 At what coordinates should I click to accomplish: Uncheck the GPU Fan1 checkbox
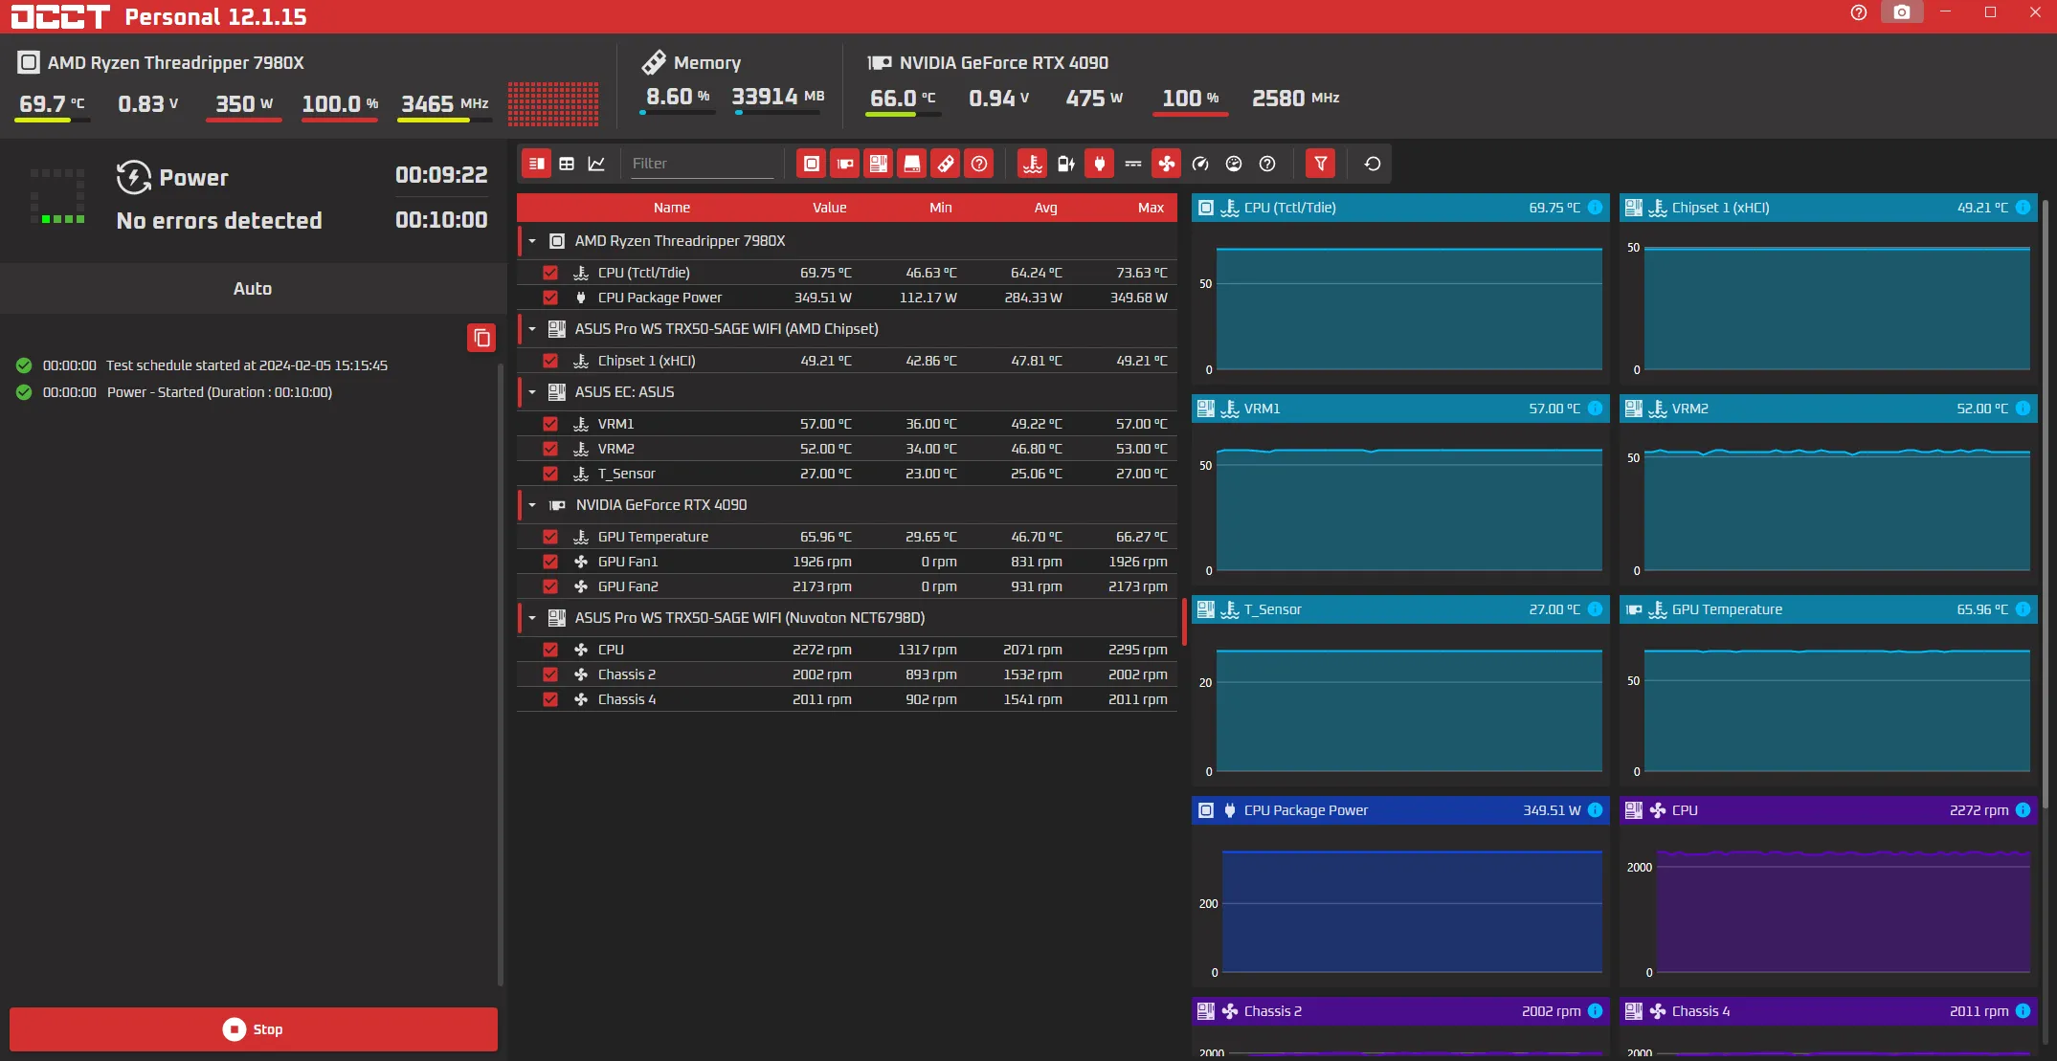point(550,562)
